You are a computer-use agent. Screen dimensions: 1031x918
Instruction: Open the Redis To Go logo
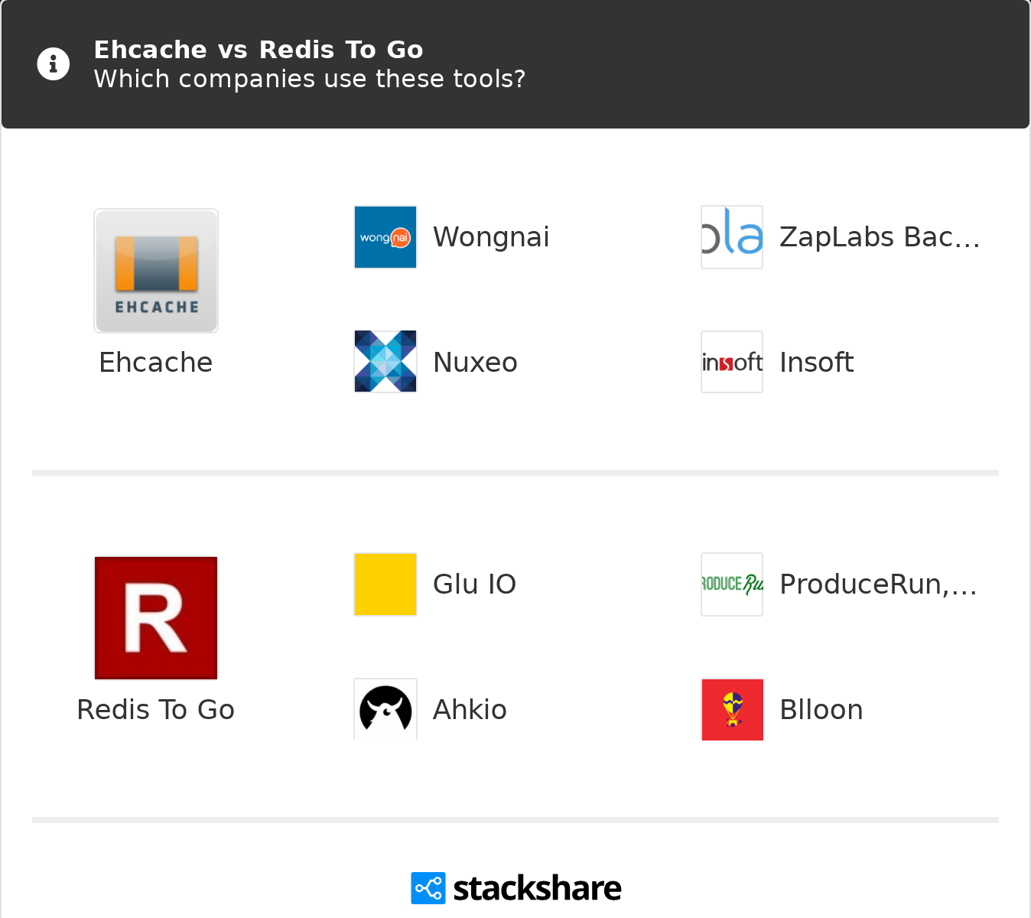click(x=156, y=618)
